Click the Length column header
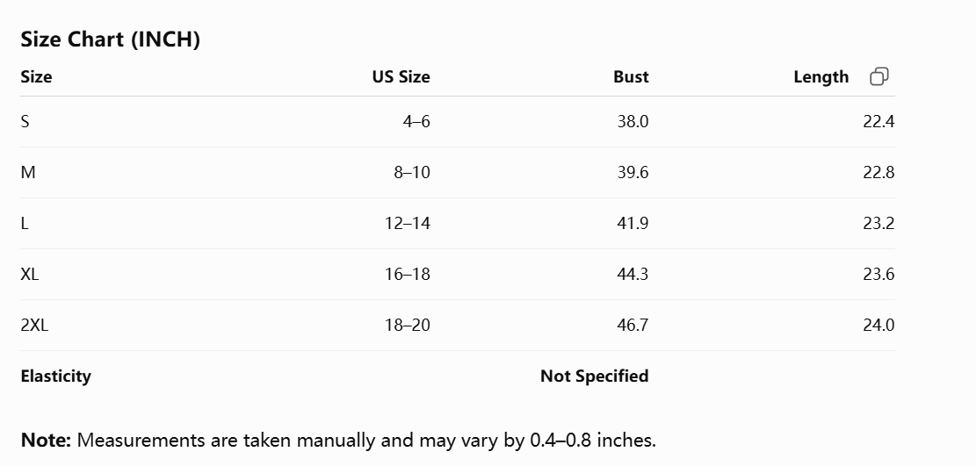The height and width of the screenshot is (466, 976). click(821, 77)
